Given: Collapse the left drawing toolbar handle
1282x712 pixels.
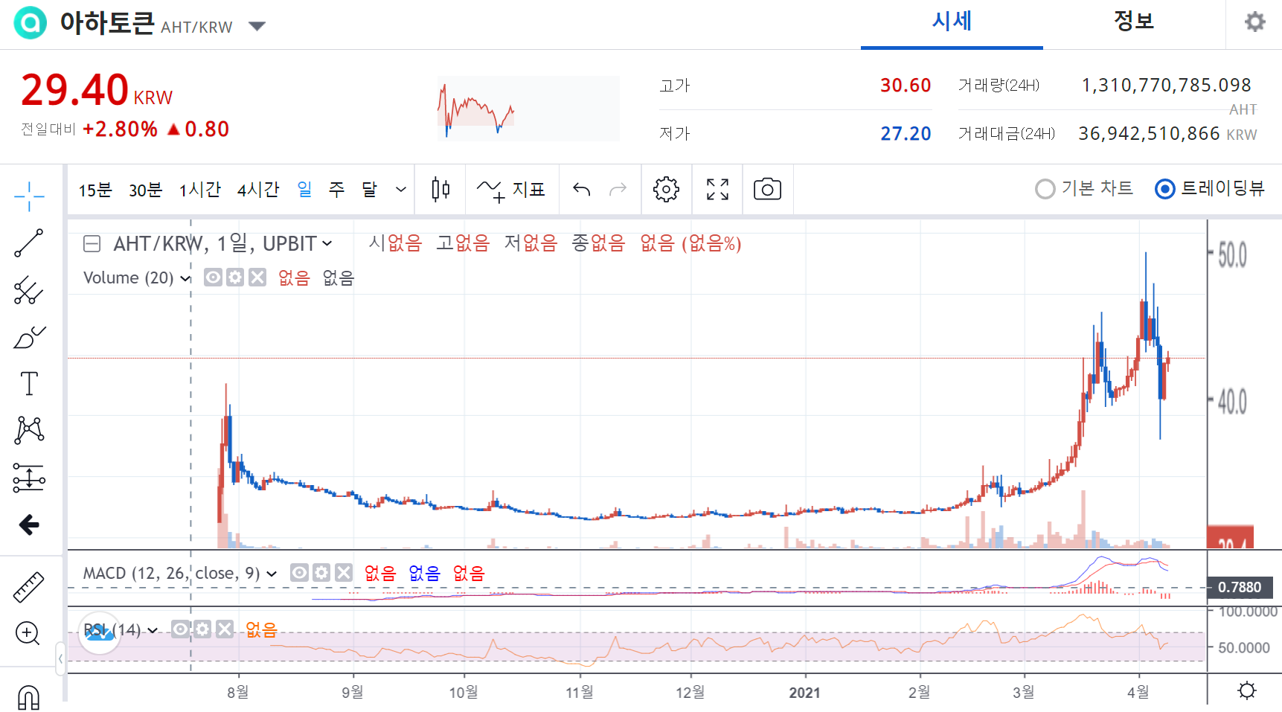Looking at the screenshot, I should pyautogui.click(x=60, y=658).
